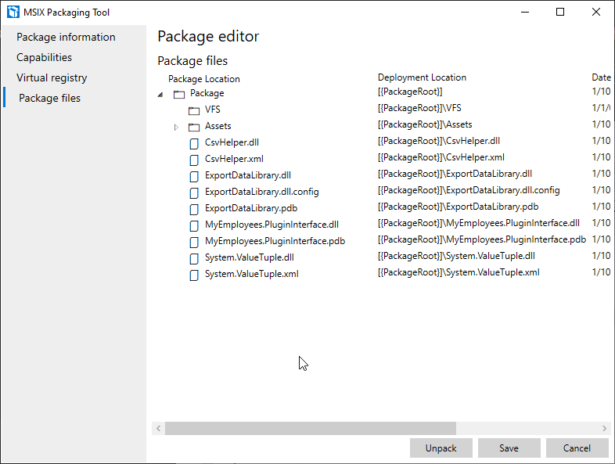Click the scrollbar right arrow

[604, 429]
